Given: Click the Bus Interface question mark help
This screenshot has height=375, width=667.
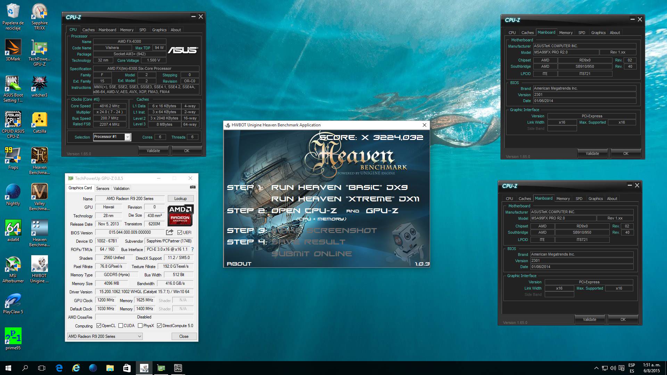Looking at the screenshot, I should click(192, 249).
